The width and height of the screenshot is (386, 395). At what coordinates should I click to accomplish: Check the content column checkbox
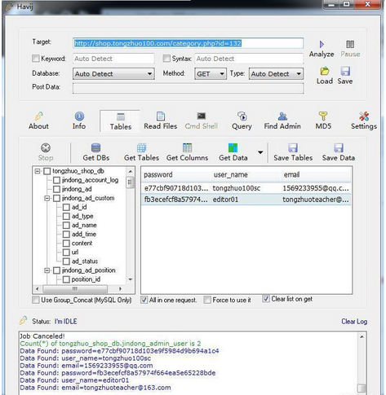66,244
